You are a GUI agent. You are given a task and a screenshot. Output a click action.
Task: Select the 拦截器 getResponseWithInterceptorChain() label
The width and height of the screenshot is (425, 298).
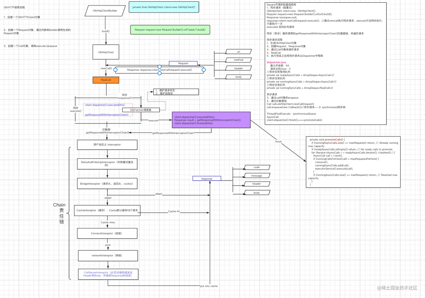point(107,131)
